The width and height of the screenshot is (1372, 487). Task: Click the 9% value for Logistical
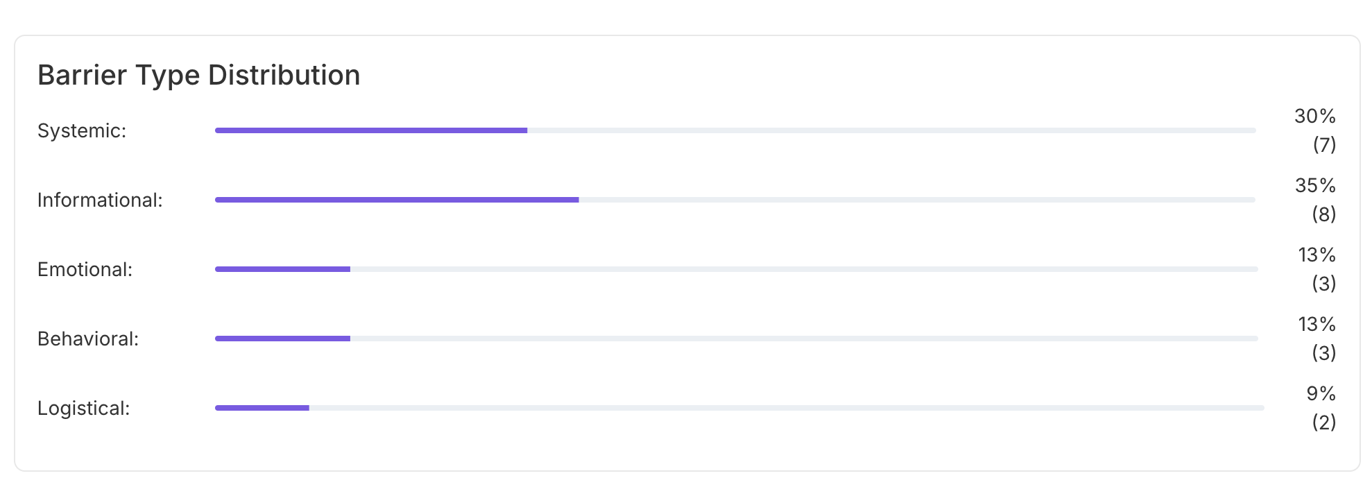point(1321,393)
